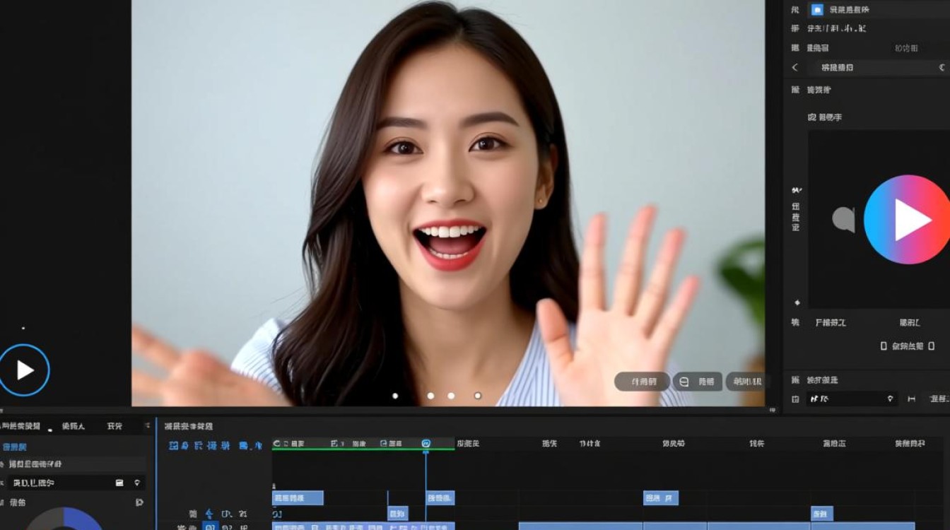
Task: Click the leftmost pill button on preview overlay
Action: tap(642, 382)
